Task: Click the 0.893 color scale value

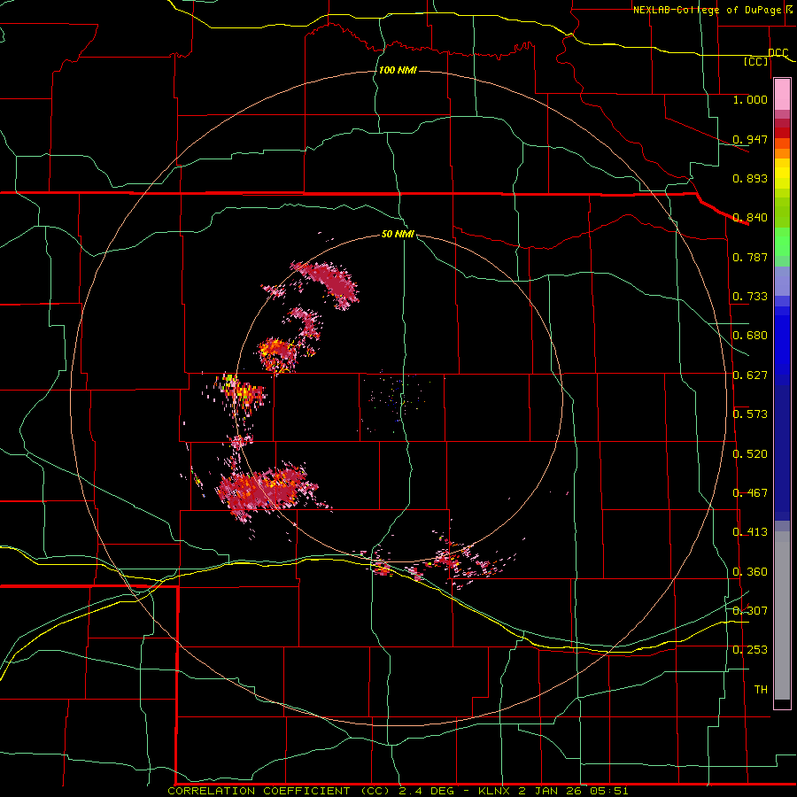Action: [x=750, y=178]
